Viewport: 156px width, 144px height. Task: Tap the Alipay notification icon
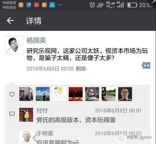coord(52,5)
